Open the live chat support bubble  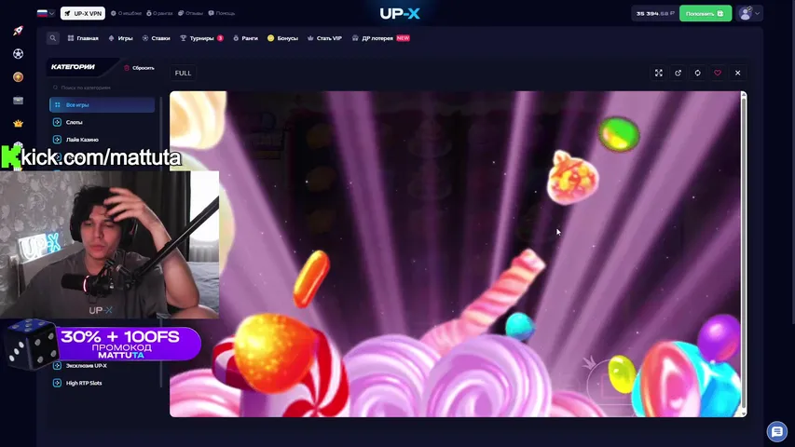[x=776, y=432]
